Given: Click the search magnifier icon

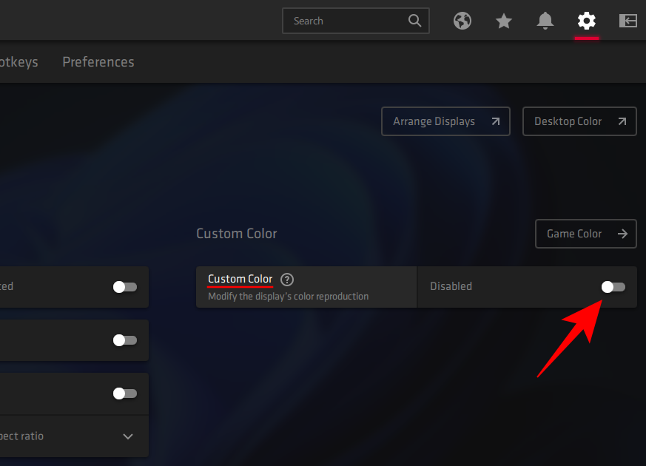Looking at the screenshot, I should tap(414, 21).
